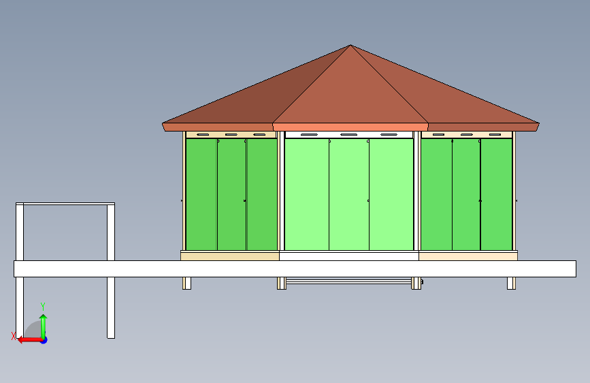Select the right light-green panel of center wall

coord(391,194)
